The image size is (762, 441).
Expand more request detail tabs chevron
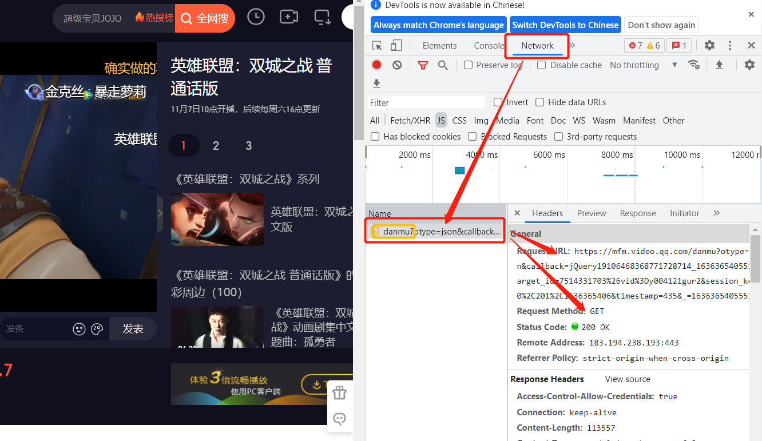point(716,213)
